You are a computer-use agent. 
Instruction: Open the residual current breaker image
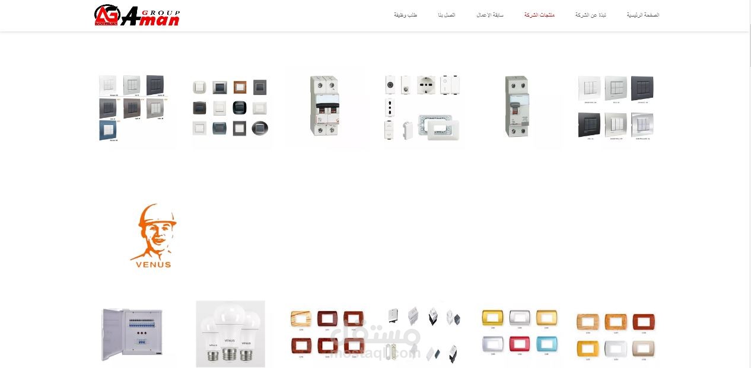point(517,107)
